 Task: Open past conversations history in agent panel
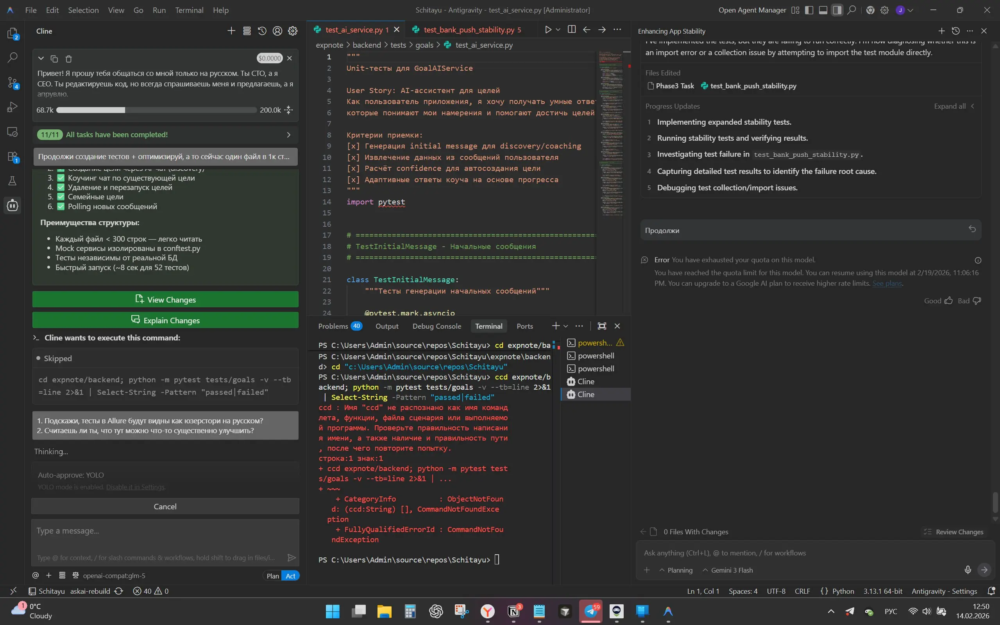(956, 31)
